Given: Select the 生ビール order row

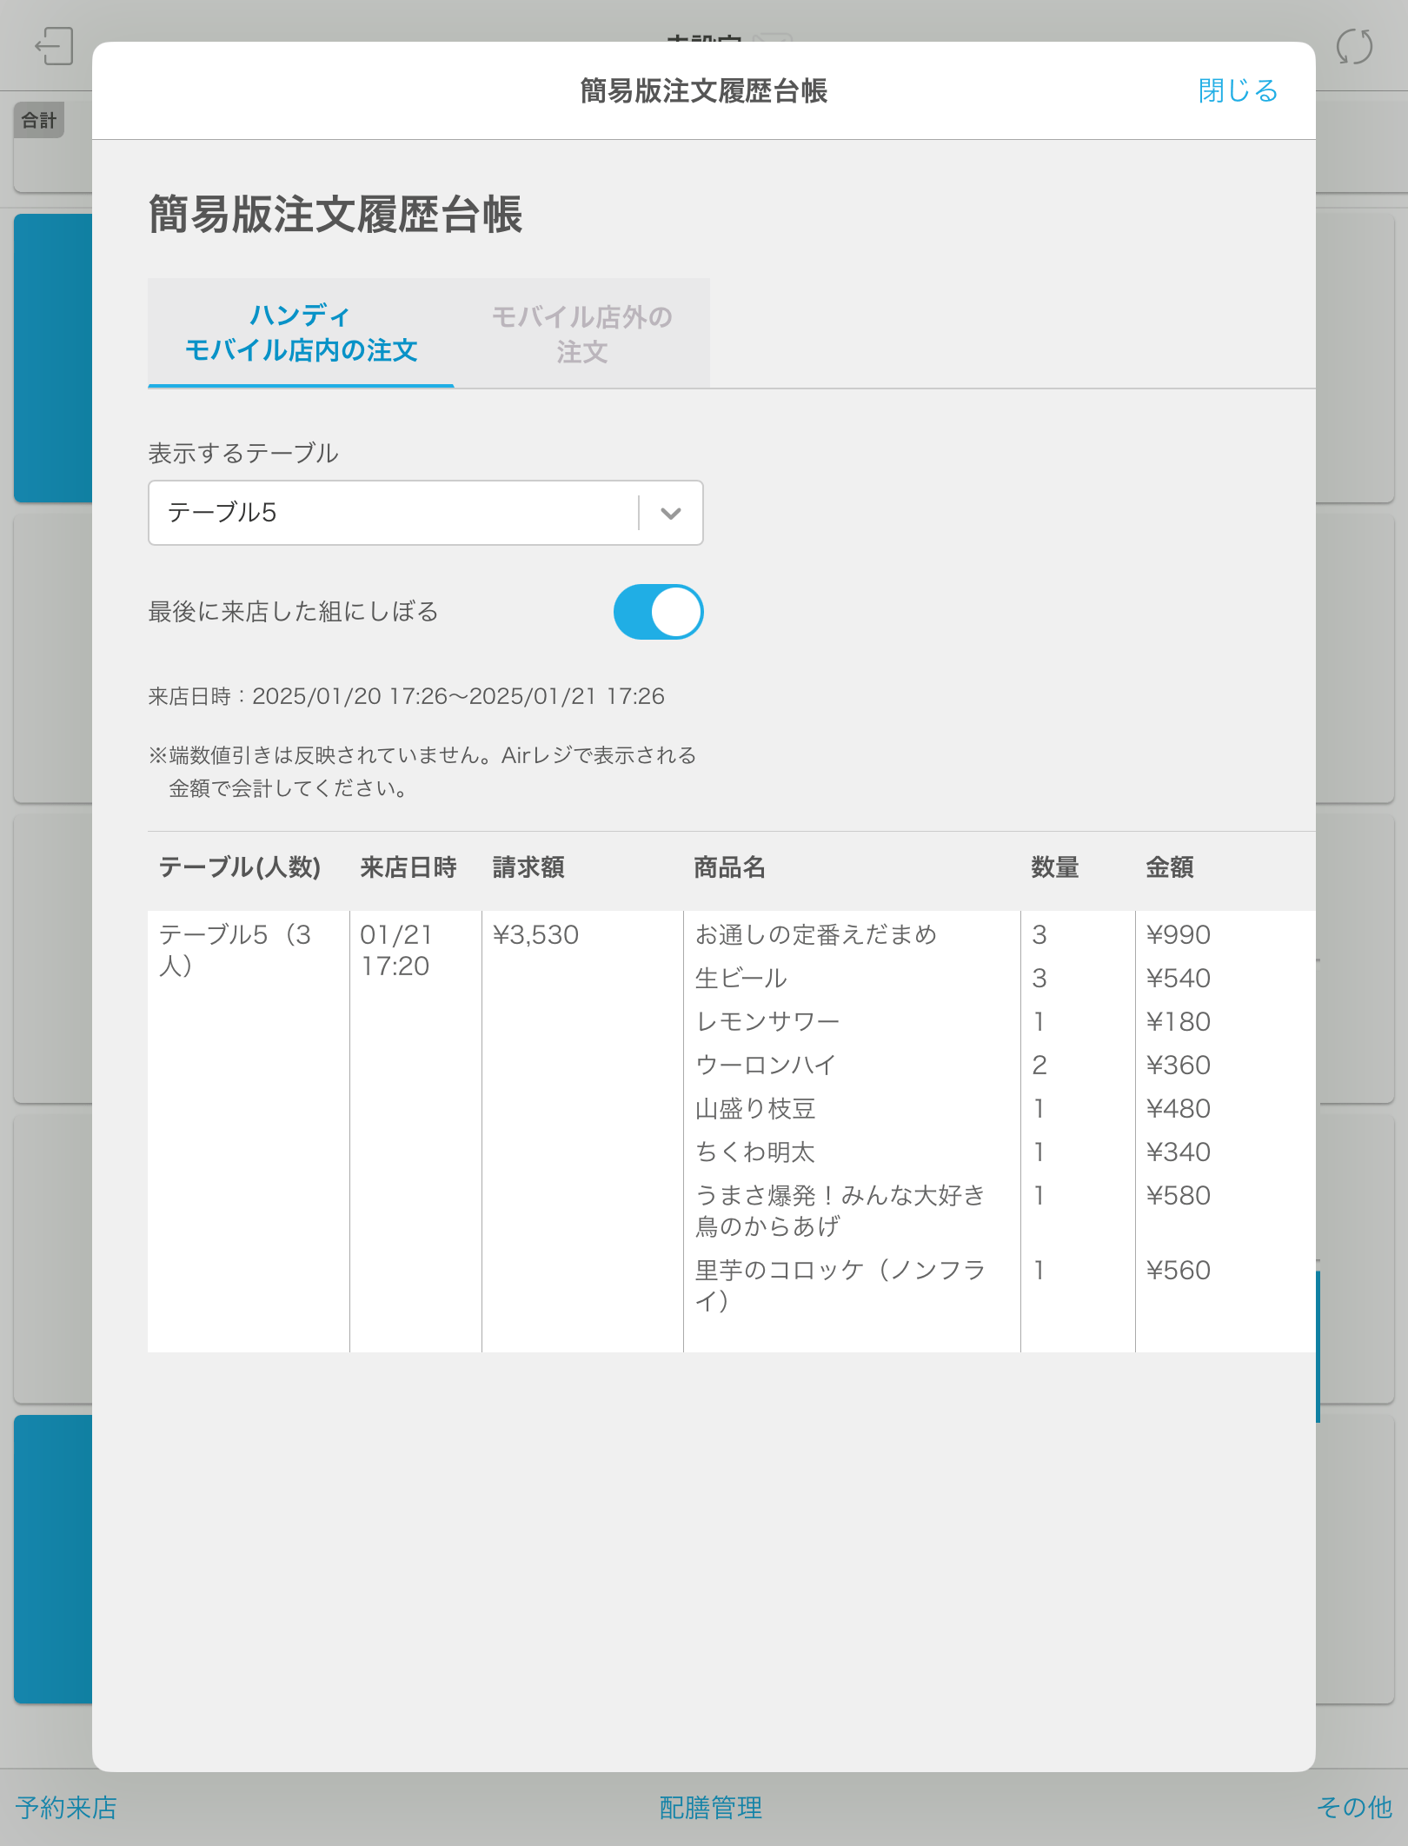Looking at the screenshot, I should (x=741, y=979).
